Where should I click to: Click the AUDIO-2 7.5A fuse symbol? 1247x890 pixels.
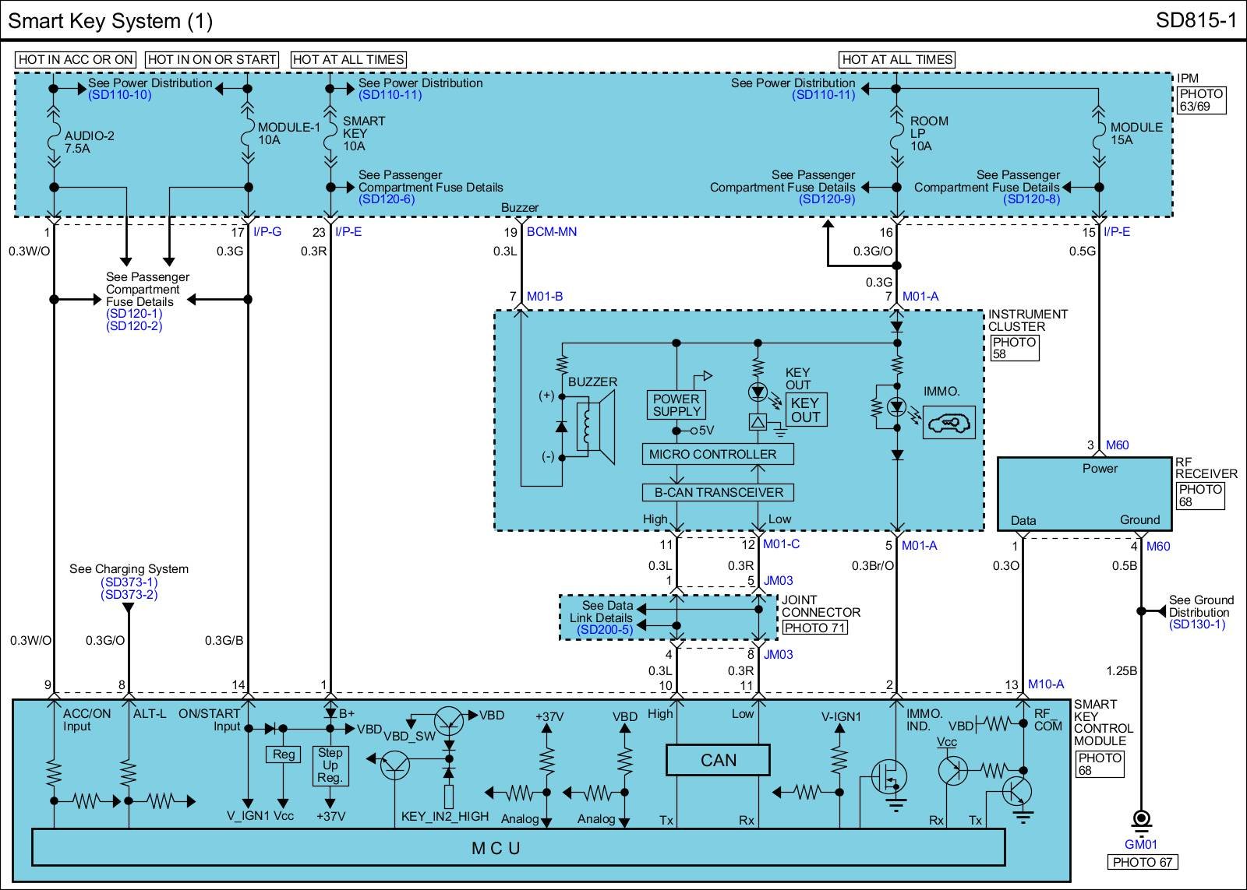[54, 142]
